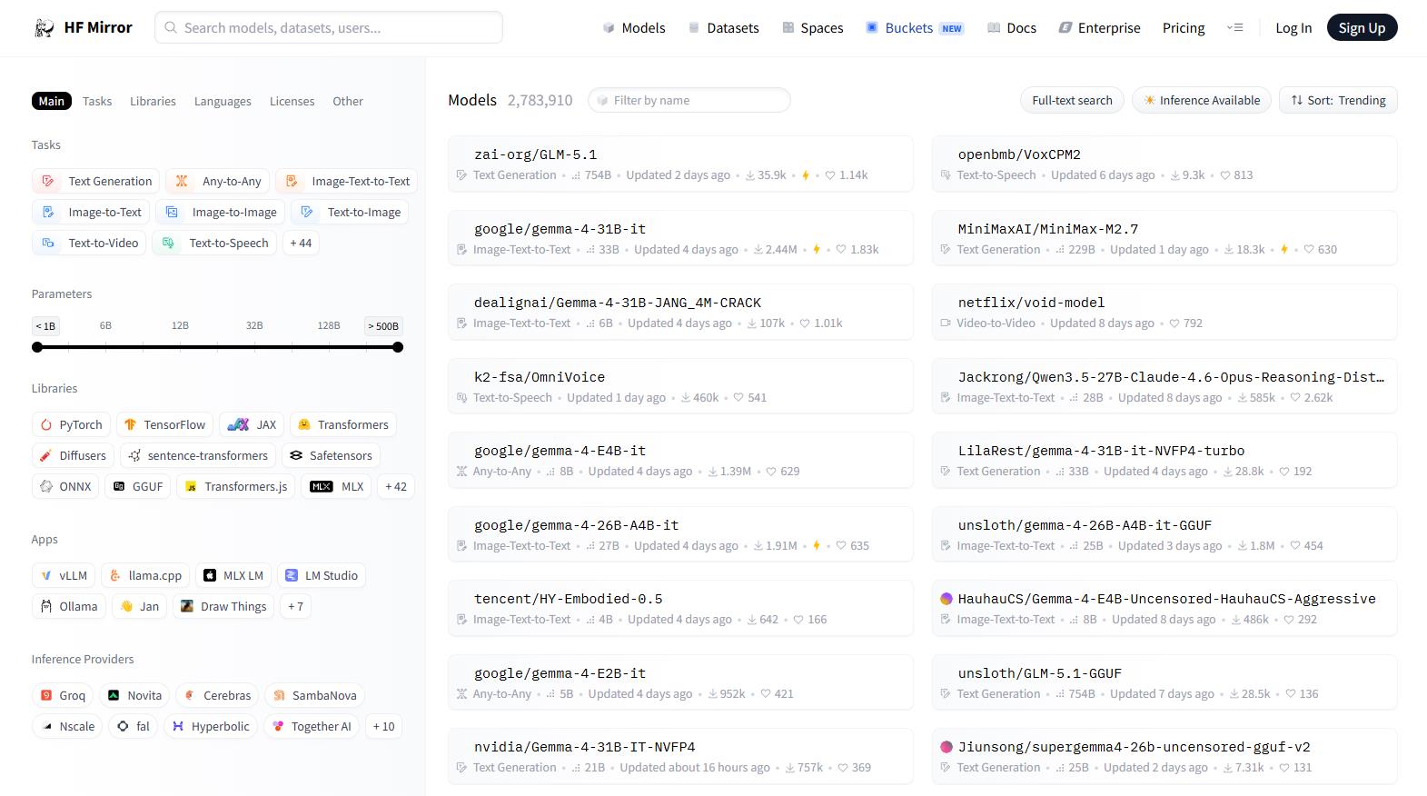
Task: Click the PyTorch library icon
Action: tap(46, 424)
